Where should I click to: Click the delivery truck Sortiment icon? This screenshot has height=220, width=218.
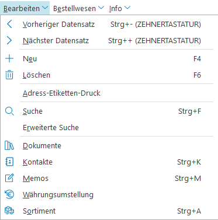9,211
